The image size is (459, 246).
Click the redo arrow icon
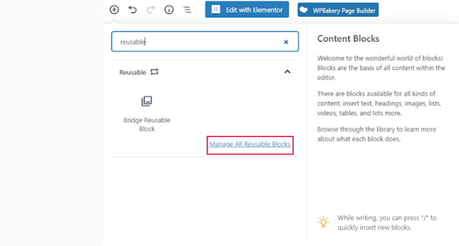(x=150, y=10)
